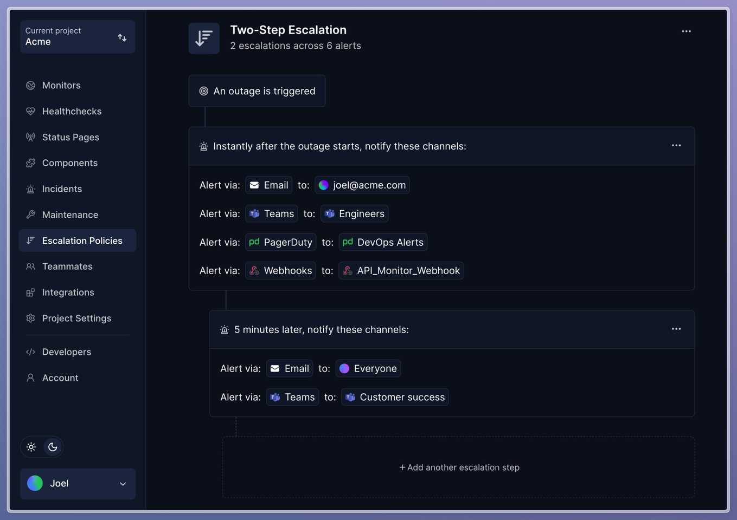Click the Monitors globe icon

point(30,86)
